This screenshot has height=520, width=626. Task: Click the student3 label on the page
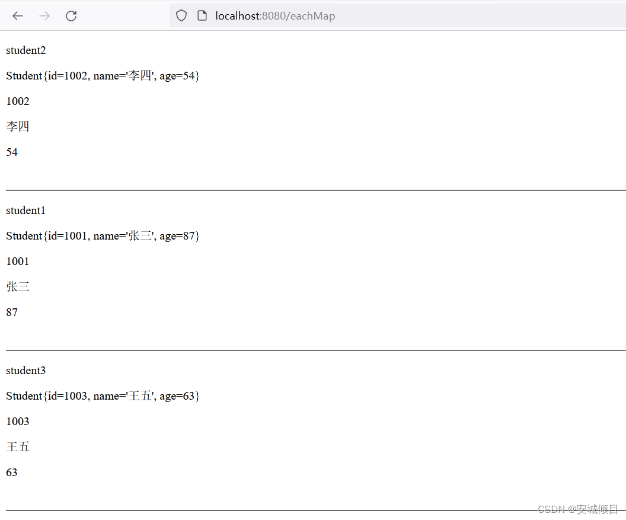(25, 371)
